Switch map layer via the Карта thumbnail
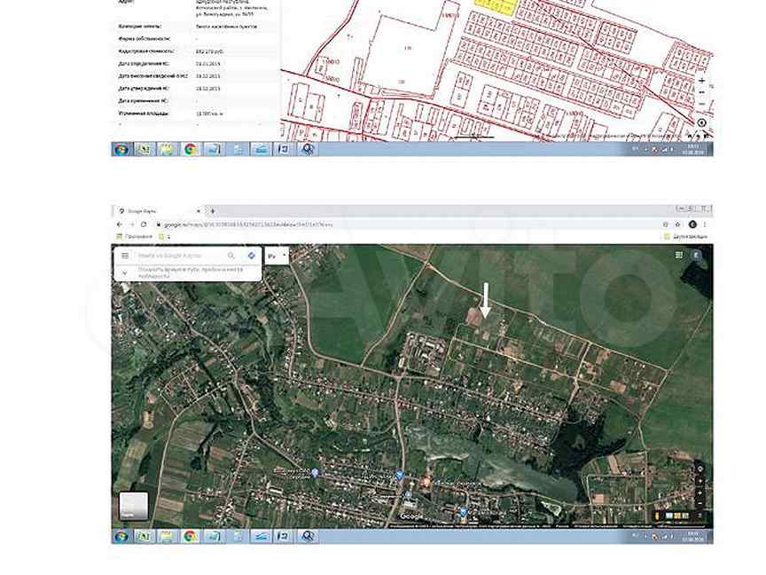 133,506
